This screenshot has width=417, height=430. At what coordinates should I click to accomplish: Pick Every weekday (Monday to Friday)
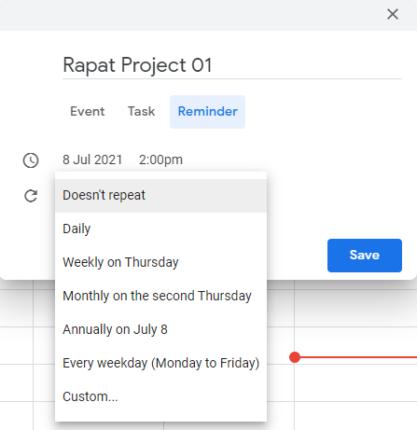[161, 364]
